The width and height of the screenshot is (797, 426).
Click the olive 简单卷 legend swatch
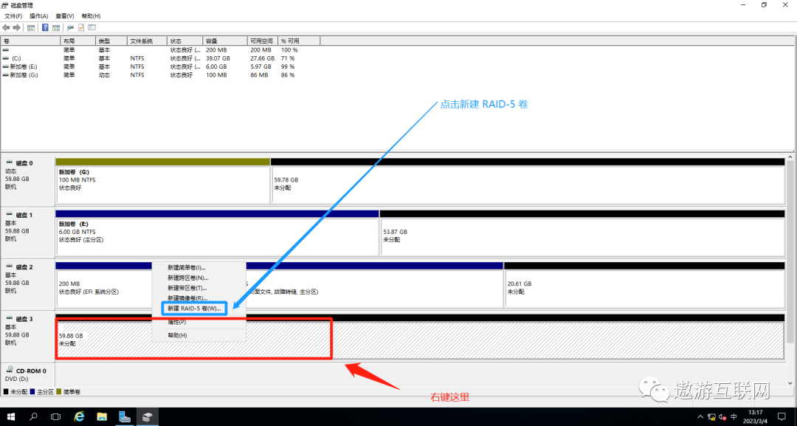click(x=59, y=392)
